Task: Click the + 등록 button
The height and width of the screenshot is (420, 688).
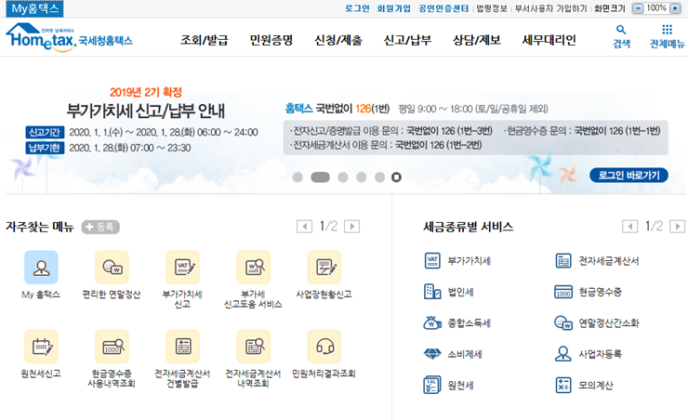Action: tap(100, 227)
